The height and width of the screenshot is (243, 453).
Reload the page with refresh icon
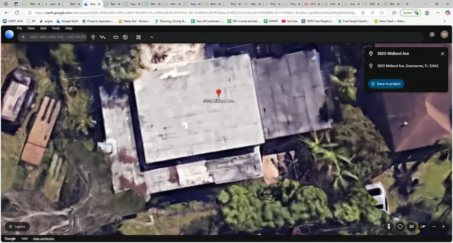(x=17, y=13)
